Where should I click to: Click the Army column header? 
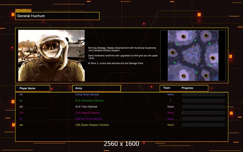96,88
